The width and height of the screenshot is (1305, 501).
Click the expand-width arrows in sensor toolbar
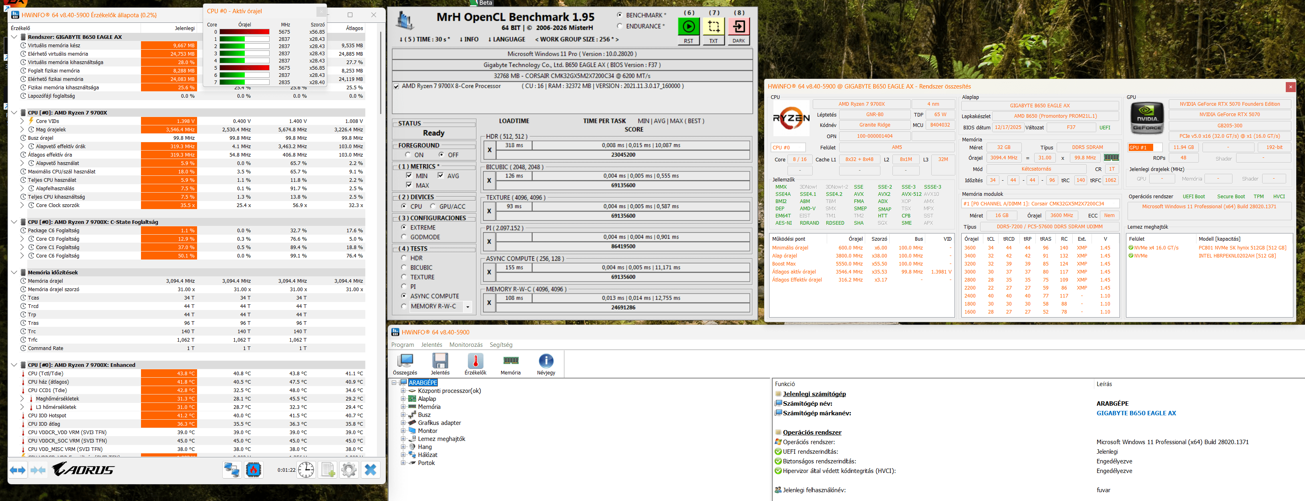(x=18, y=470)
